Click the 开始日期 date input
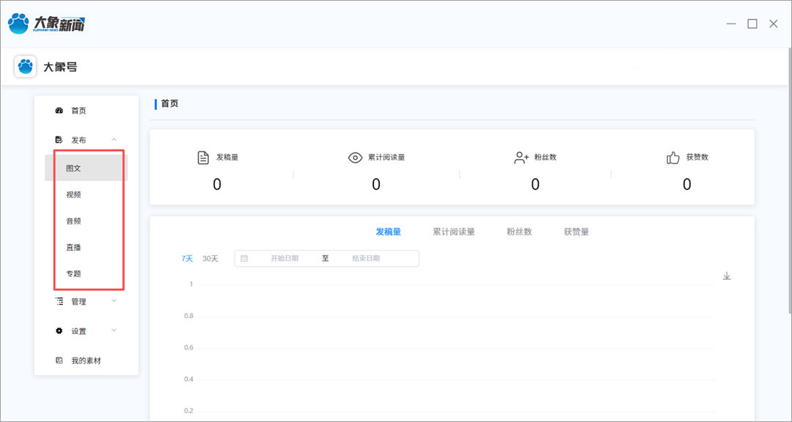 click(x=285, y=259)
